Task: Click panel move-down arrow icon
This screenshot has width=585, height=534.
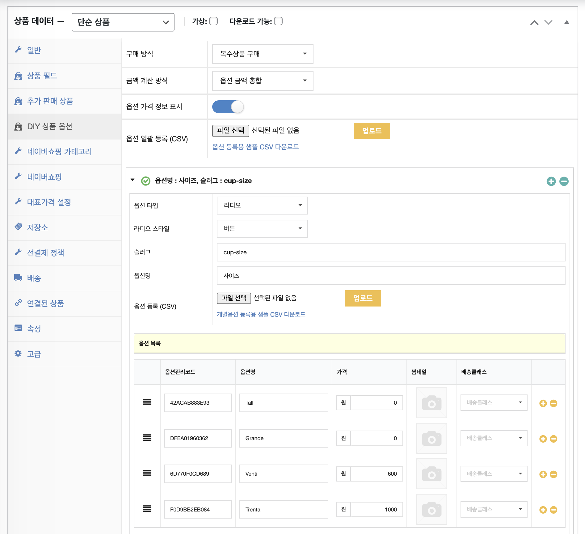Action: coord(548,23)
